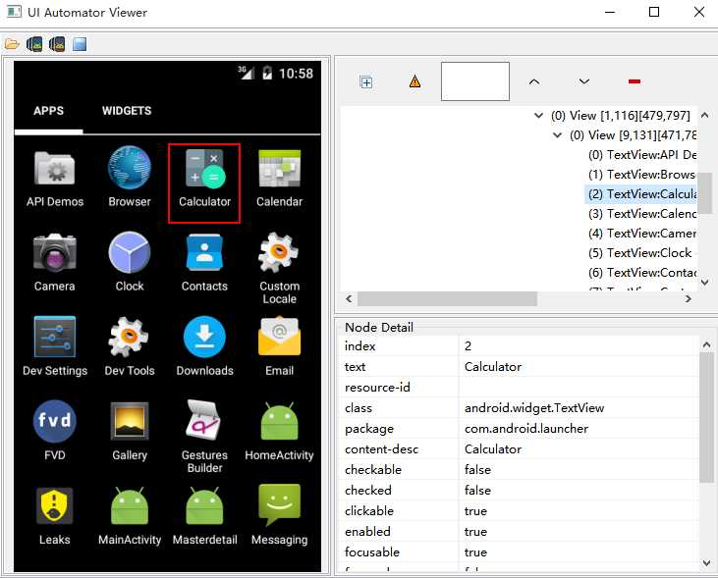Viewport: 718px width, 578px height.
Task: Click the class value android.widget.TextView
Action: point(534,408)
